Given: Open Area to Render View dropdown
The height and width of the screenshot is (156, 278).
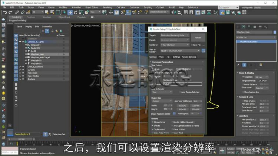Looking at the screenshot, I should tap(162, 92).
